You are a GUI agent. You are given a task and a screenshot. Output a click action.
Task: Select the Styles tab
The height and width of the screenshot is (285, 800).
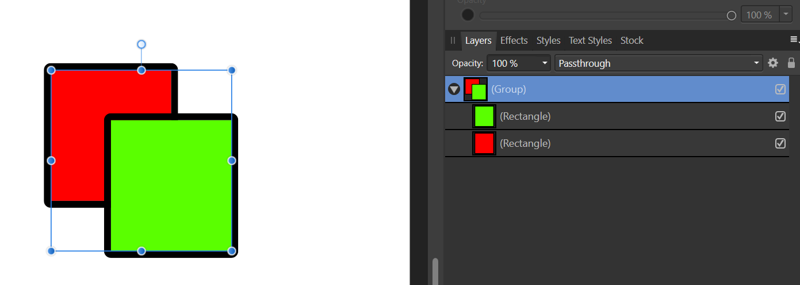548,40
